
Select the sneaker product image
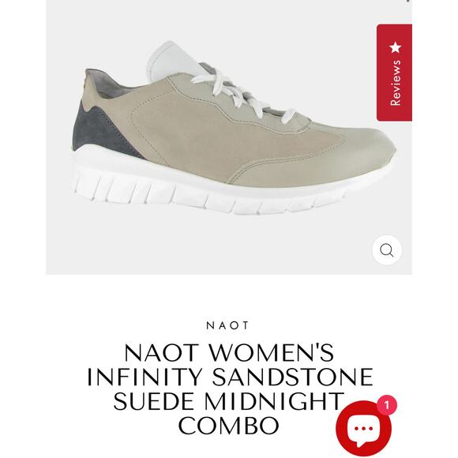coord(234,128)
